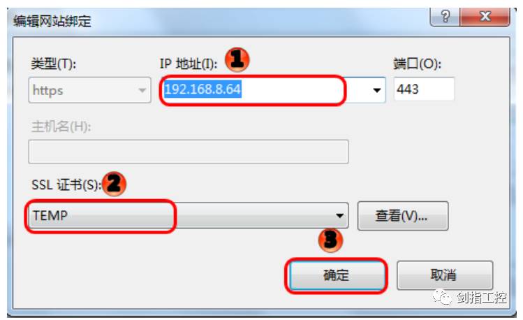Viewport: 523px width, 320px height.
Task: Expand the IP address dropdown arrow
Action: tap(377, 90)
